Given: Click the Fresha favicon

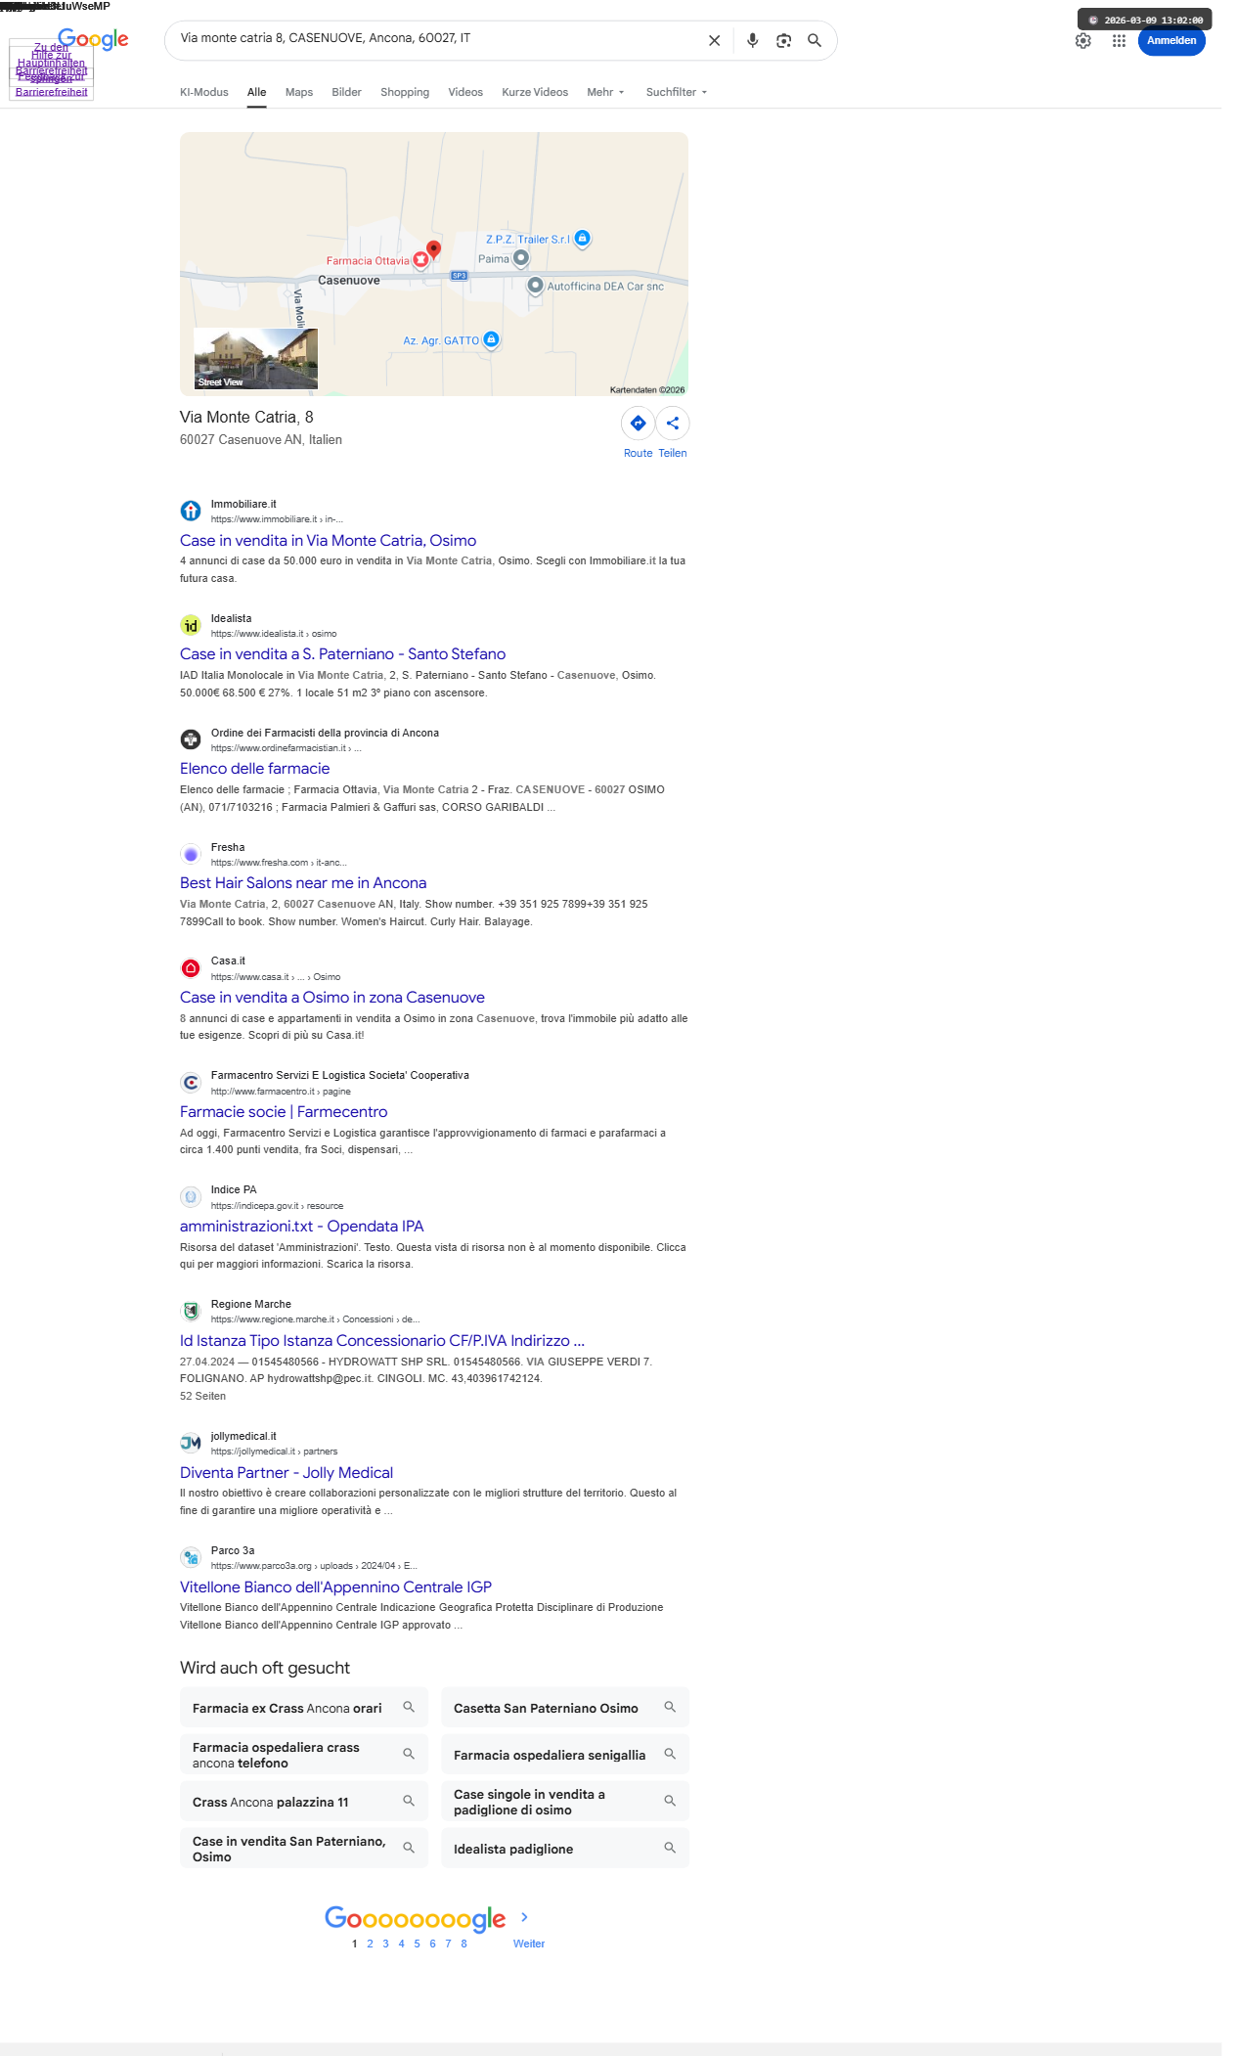Looking at the screenshot, I should [x=191, y=854].
